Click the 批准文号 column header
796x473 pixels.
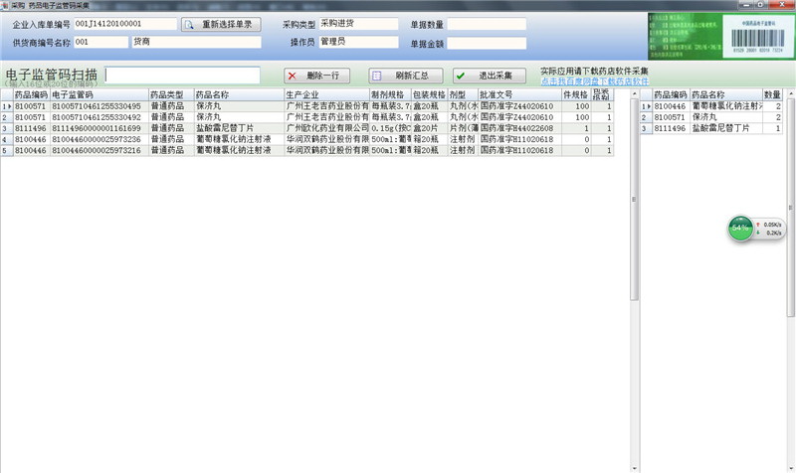click(517, 94)
